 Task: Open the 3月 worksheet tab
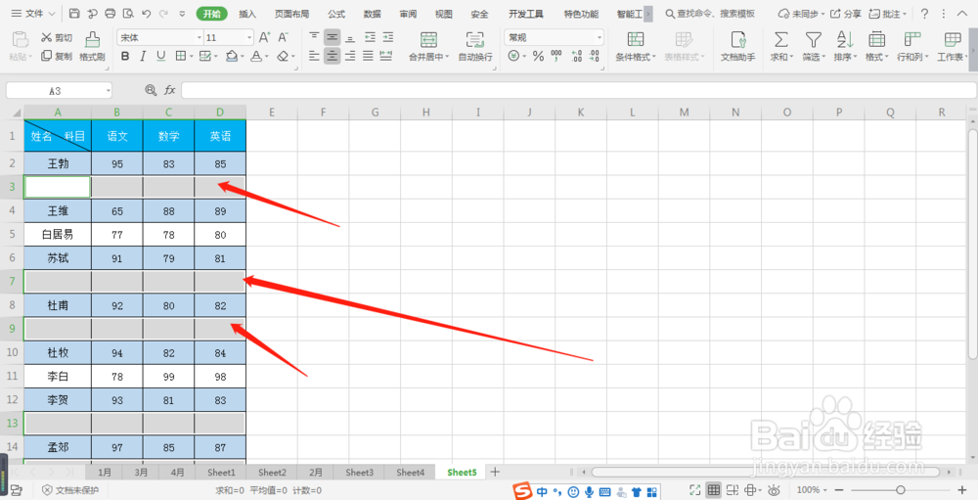(142, 473)
